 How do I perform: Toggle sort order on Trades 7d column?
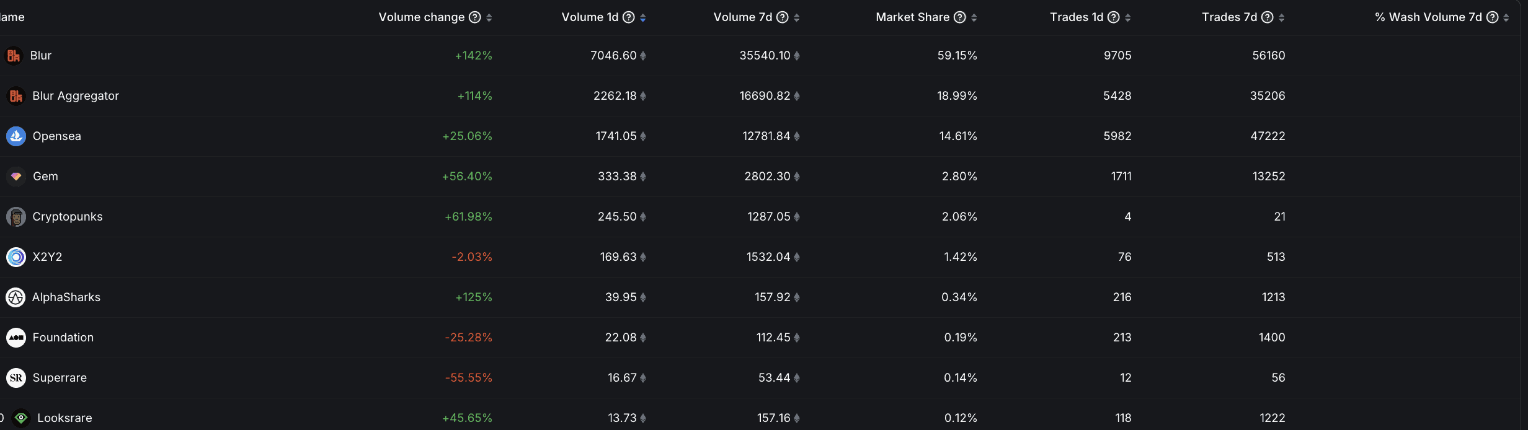(x=1282, y=18)
